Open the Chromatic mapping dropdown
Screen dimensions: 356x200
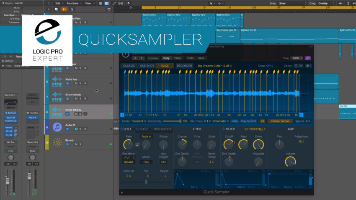point(220,121)
